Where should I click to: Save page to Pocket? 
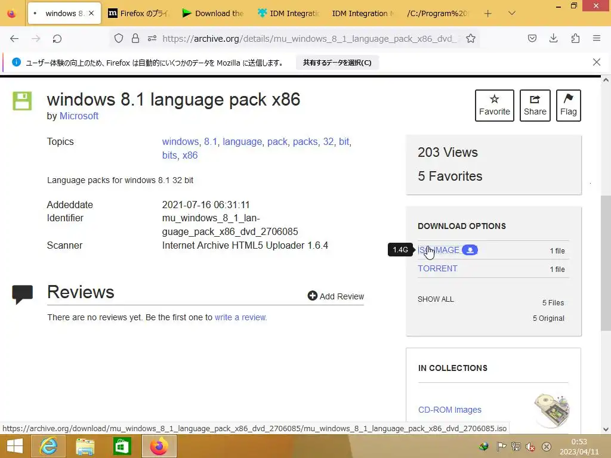[x=532, y=38]
